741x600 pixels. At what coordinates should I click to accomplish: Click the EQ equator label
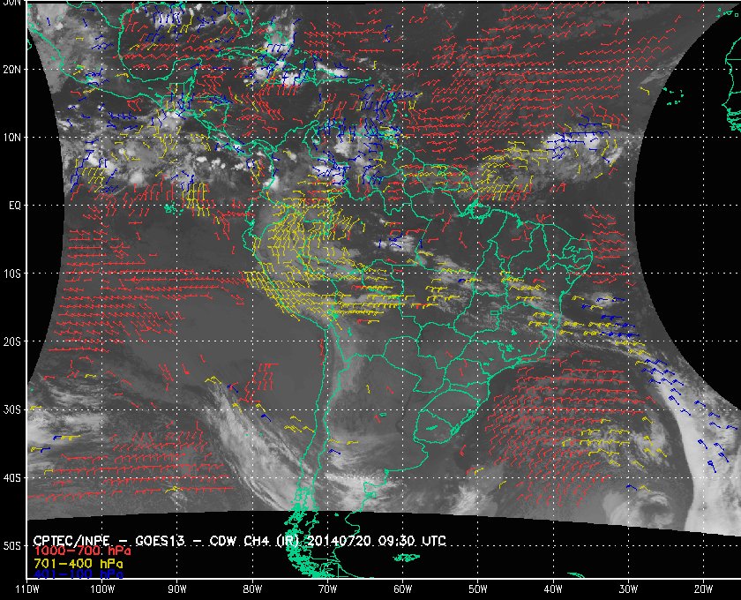pos(15,206)
